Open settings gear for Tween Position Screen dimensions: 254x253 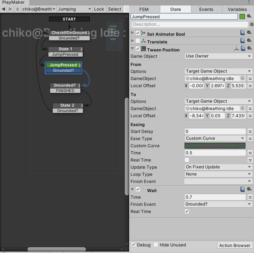coord(249,48)
